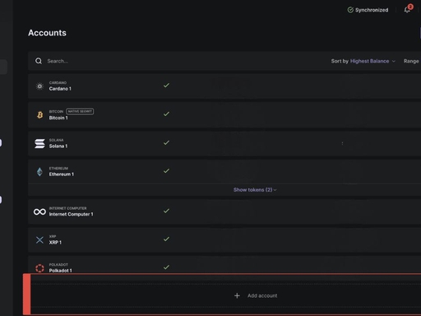Click the Synchronized status label

click(x=372, y=10)
